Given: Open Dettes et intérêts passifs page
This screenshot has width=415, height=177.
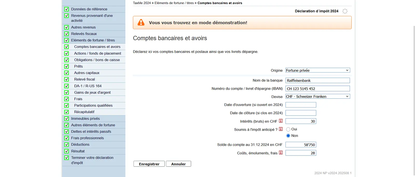Looking at the screenshot, I should click(91, 132).
